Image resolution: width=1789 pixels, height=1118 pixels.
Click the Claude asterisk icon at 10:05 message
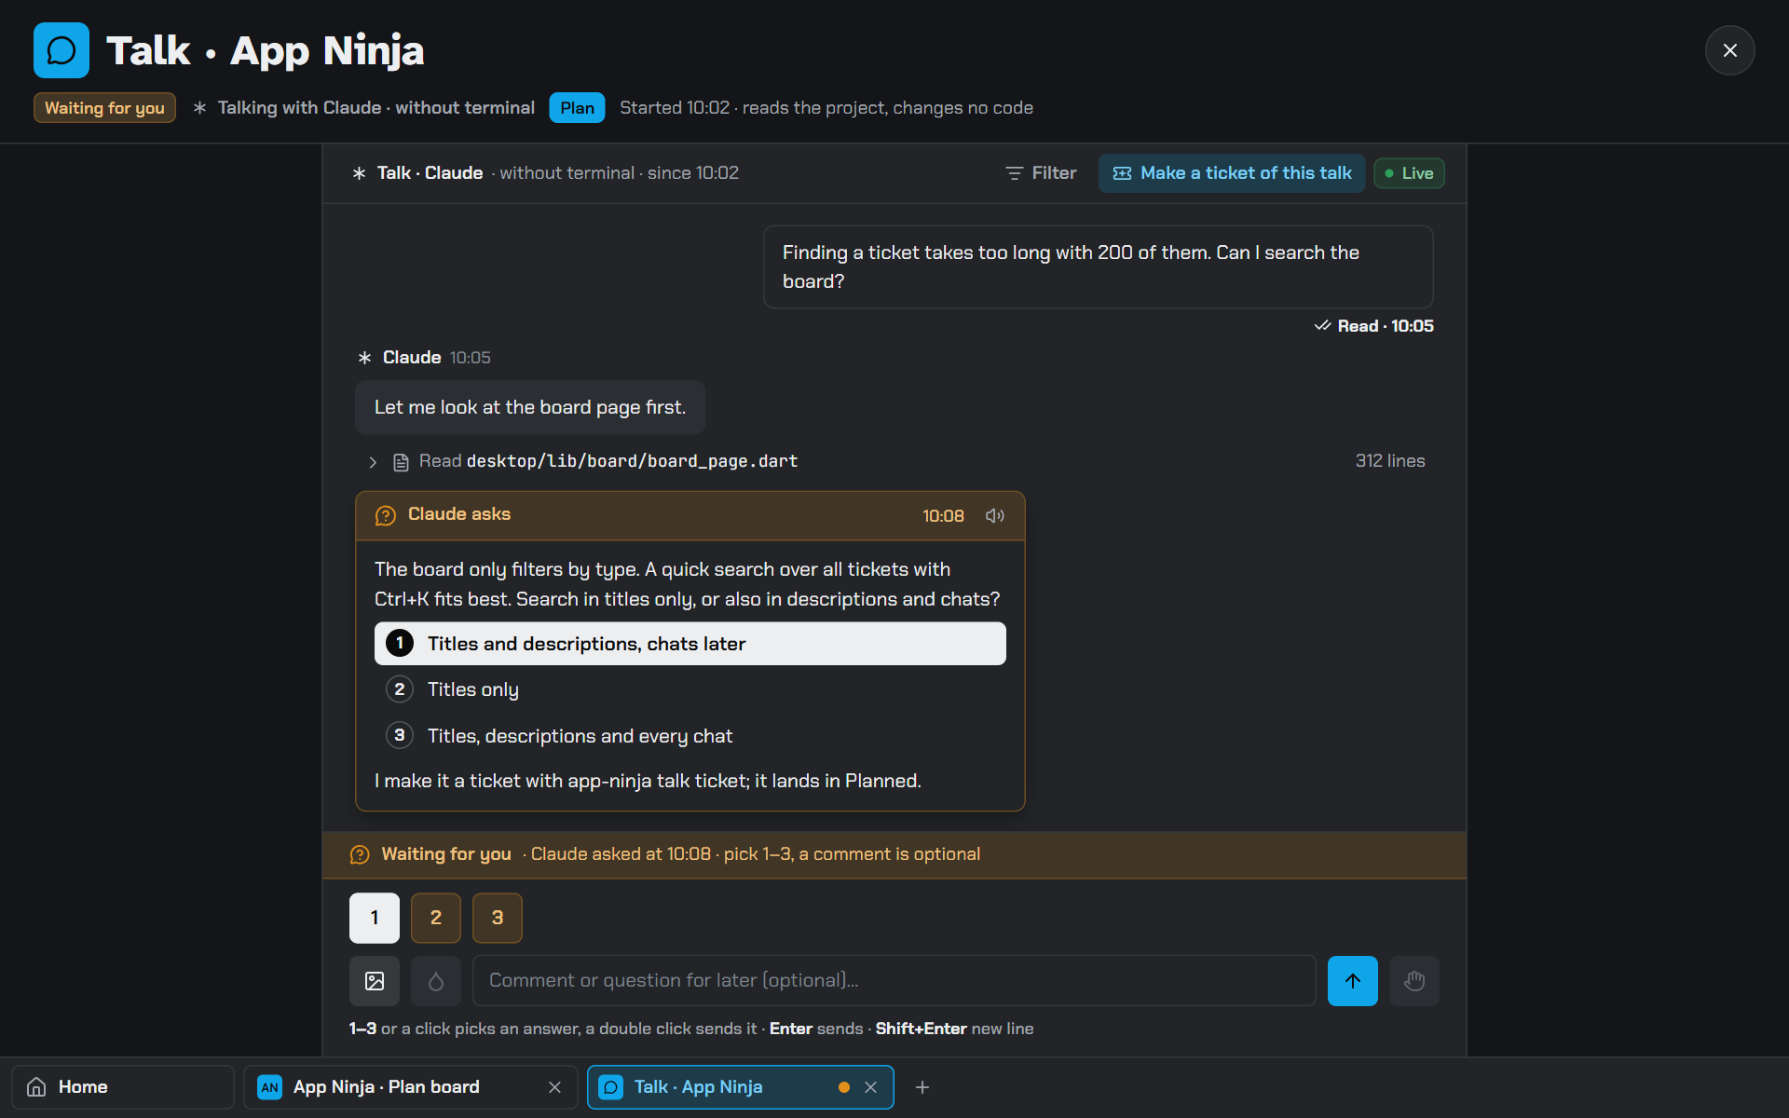click(365, 358)
